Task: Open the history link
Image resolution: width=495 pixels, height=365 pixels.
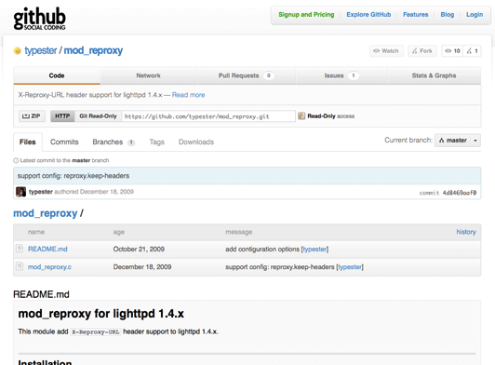Action: pos(466,232)
